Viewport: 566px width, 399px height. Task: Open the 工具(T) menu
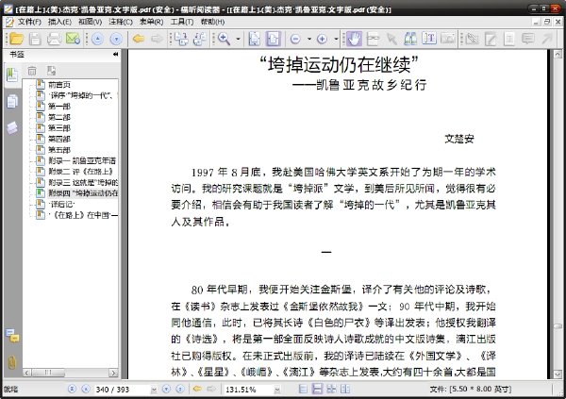pos(182,22)
